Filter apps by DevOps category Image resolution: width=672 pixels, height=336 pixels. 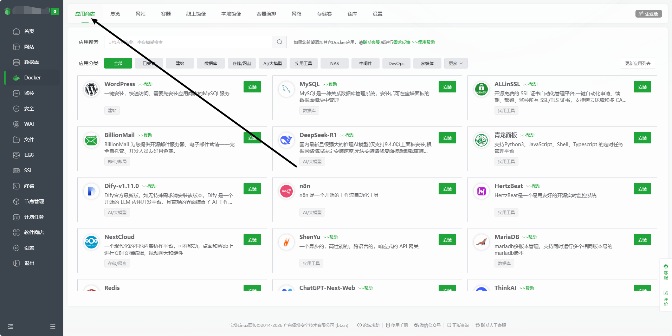click(x=396, y=63)
